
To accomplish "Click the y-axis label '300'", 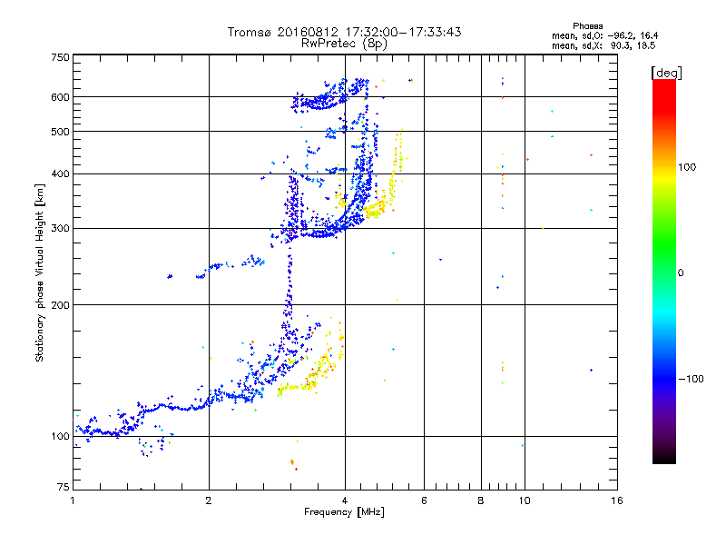I will [60, 229].
